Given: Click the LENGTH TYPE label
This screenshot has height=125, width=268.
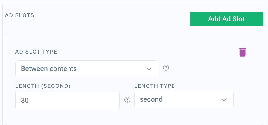Looking at the screenshot, I should click(155, 86).
